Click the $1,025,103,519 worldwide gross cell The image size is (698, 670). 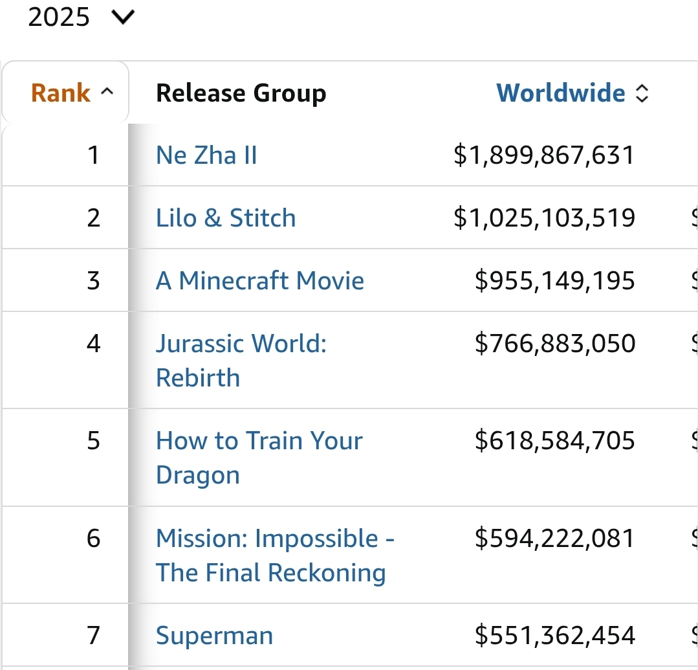click(544, 218)
